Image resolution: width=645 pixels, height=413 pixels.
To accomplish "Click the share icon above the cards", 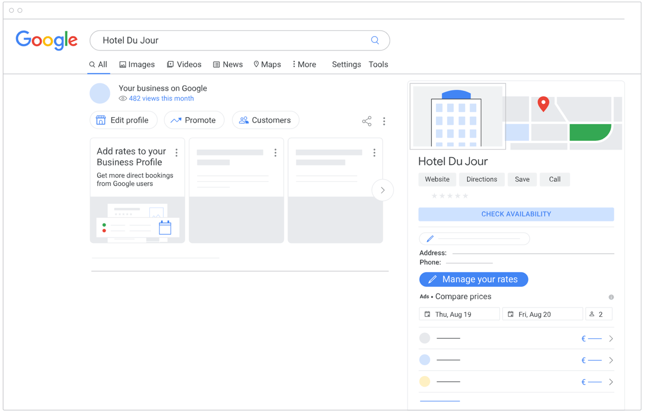I will [367, 121].
